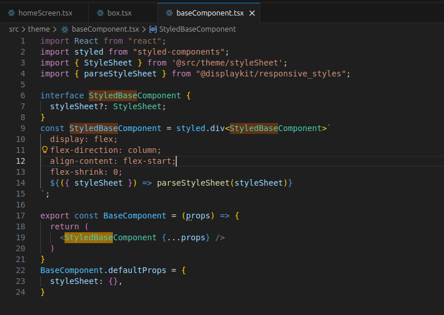Switch to the homeScreen.tsx tab
This screenshot has height=315, width=444.
point(46,13)
